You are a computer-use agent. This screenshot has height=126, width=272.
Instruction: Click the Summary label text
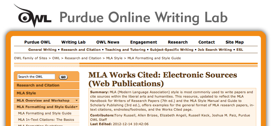[x=100, y=92]
